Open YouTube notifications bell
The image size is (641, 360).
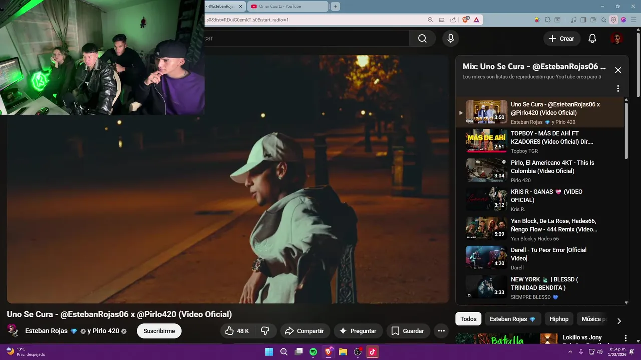[592, 38]
